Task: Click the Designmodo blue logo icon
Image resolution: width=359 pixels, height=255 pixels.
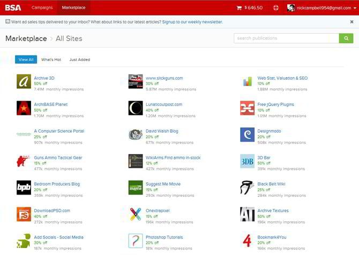Action: pos(247,135)
